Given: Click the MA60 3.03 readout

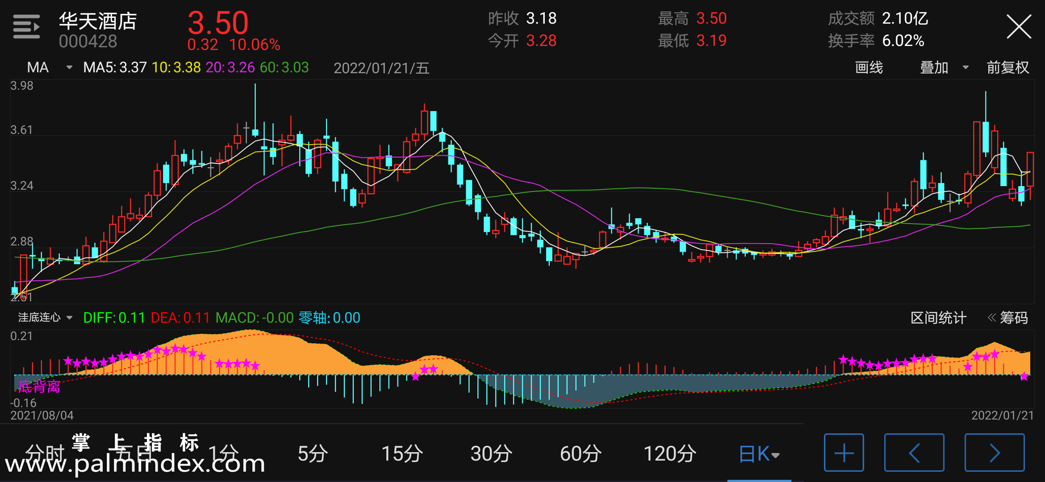Looking at the screenshot, I should click(x=284, y=67).
